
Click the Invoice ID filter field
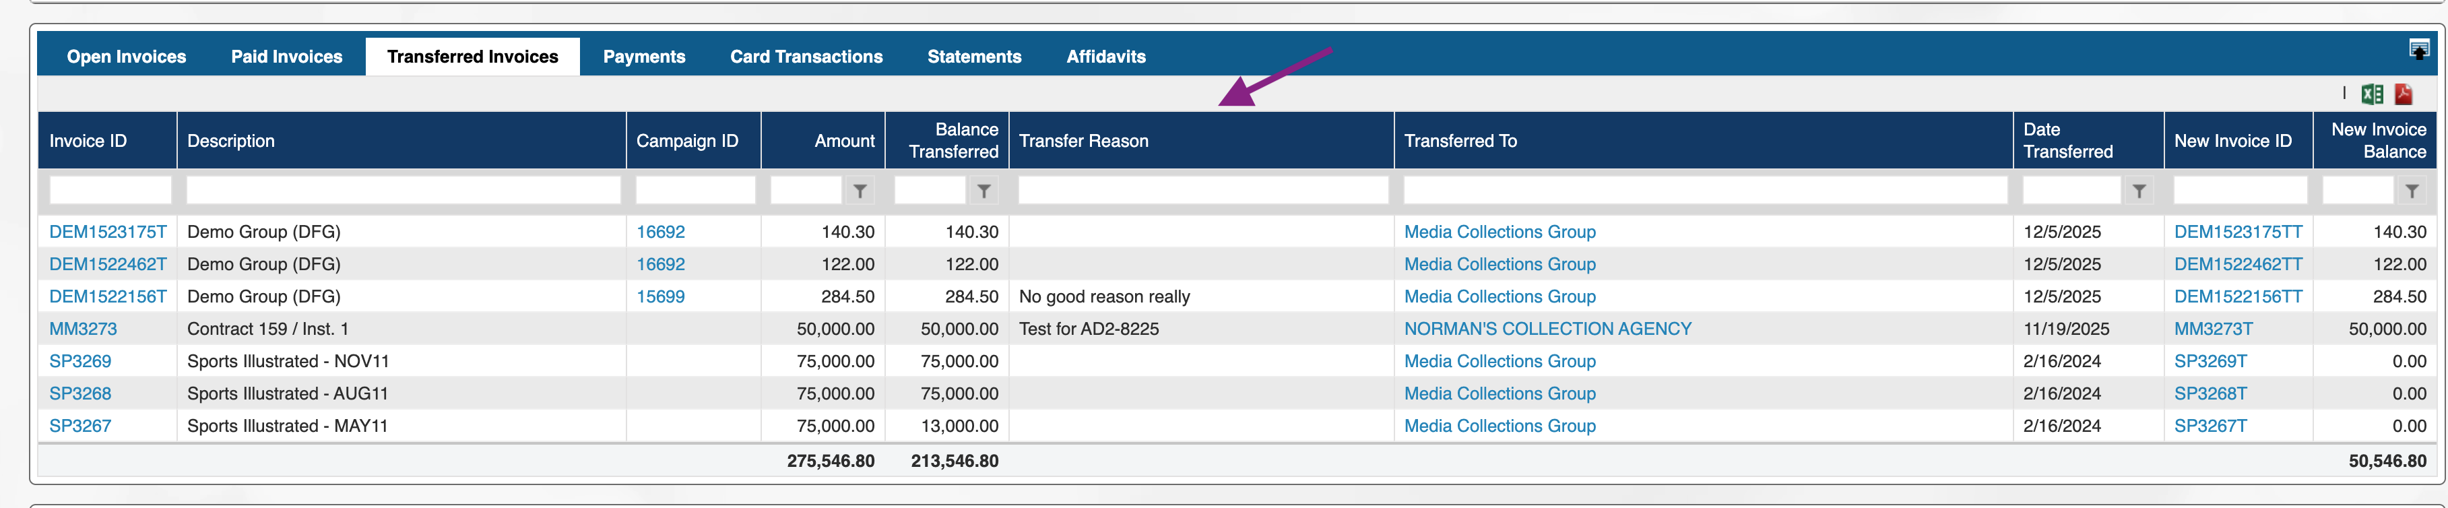(x=109, y=191)
